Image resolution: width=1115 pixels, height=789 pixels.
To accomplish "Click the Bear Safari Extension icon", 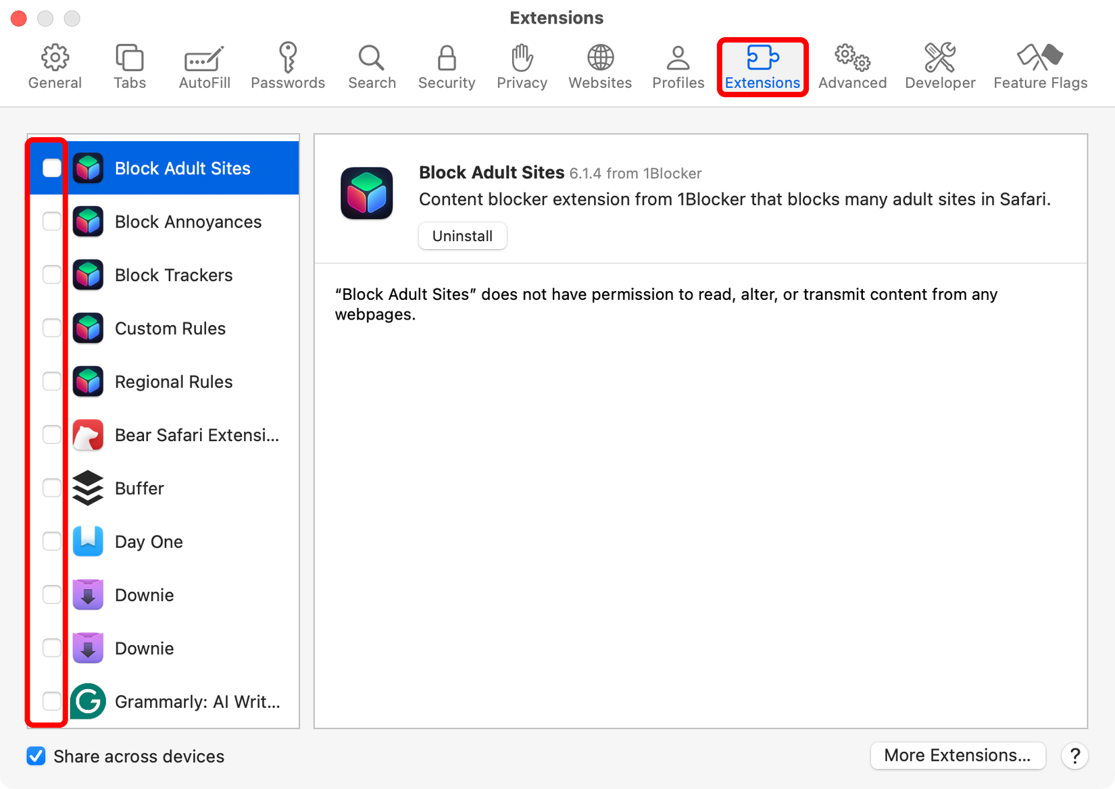I will [x=88, y=434].
